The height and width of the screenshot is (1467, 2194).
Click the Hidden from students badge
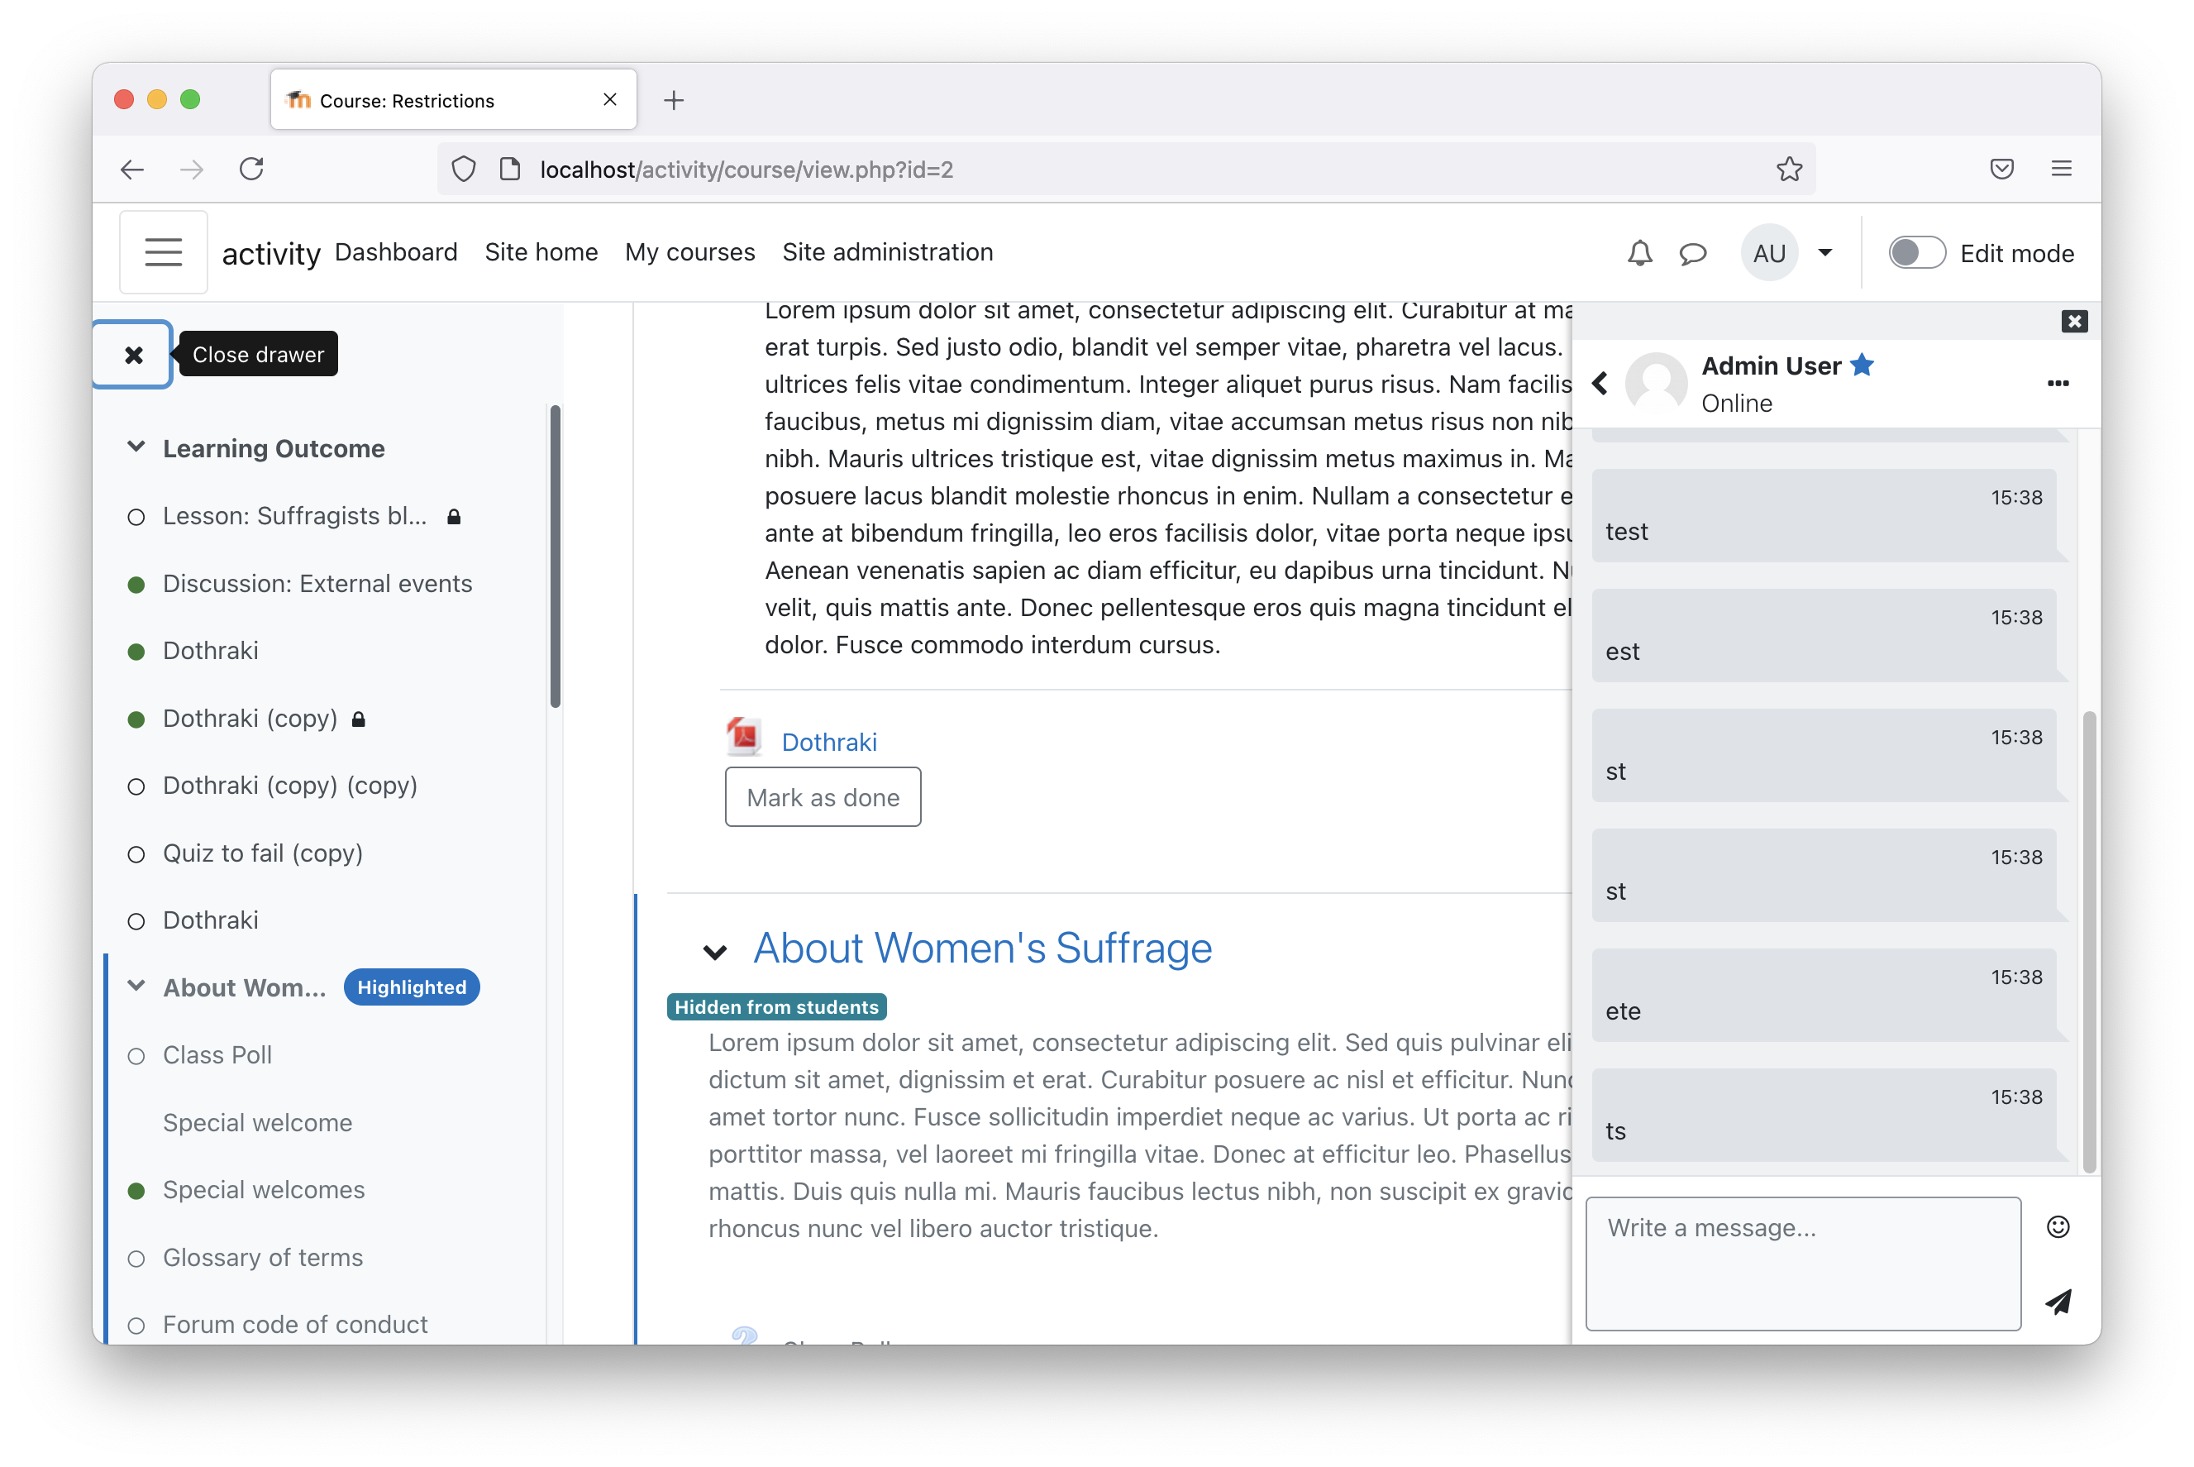[776, 1006]
